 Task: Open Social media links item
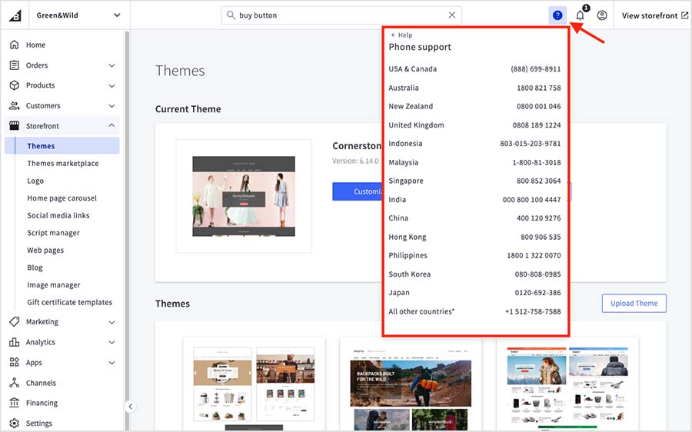(58, 215)
